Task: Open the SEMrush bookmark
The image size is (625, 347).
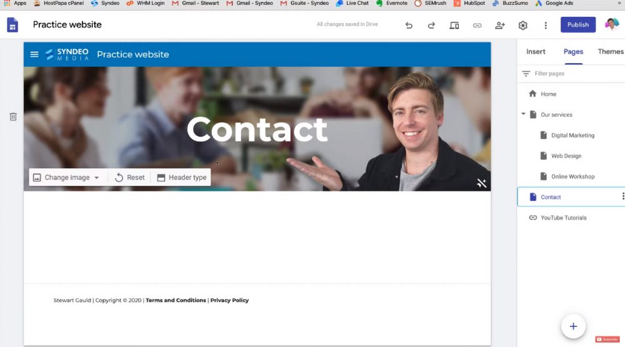Action: [x=431, y=3]
